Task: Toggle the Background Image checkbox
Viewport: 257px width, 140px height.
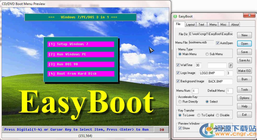Action: click(x=178, y=81)
